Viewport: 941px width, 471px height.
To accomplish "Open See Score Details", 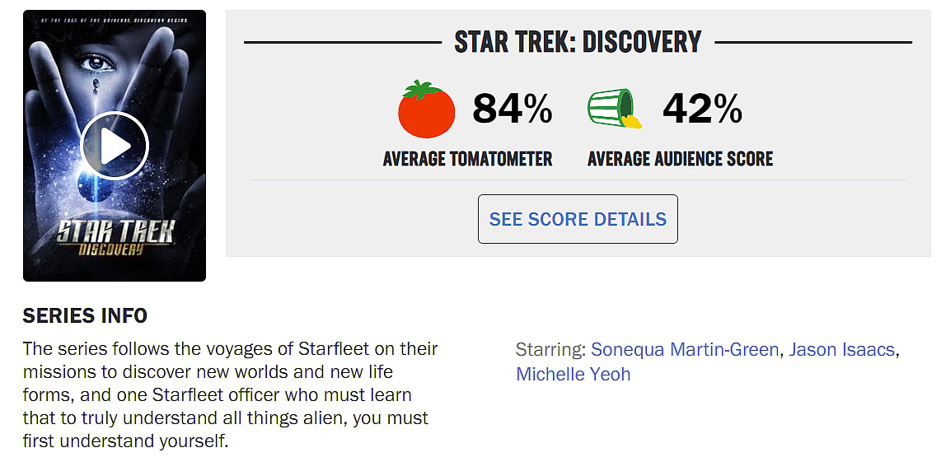I will click(x=578, y=219).
